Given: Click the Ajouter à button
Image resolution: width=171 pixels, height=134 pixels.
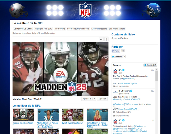Looking at the screenshot, I should click(x=87, y=99).
